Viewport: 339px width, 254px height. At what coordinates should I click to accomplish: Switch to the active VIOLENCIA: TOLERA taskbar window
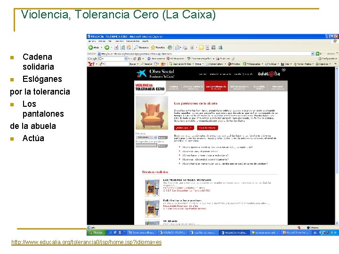coord(235,233)
